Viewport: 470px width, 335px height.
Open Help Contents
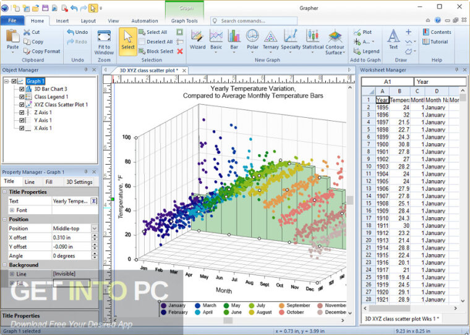pyautogui.click(x=437, y=32)
